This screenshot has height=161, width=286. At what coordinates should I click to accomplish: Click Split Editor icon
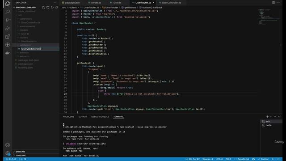[x=273, y=3]
